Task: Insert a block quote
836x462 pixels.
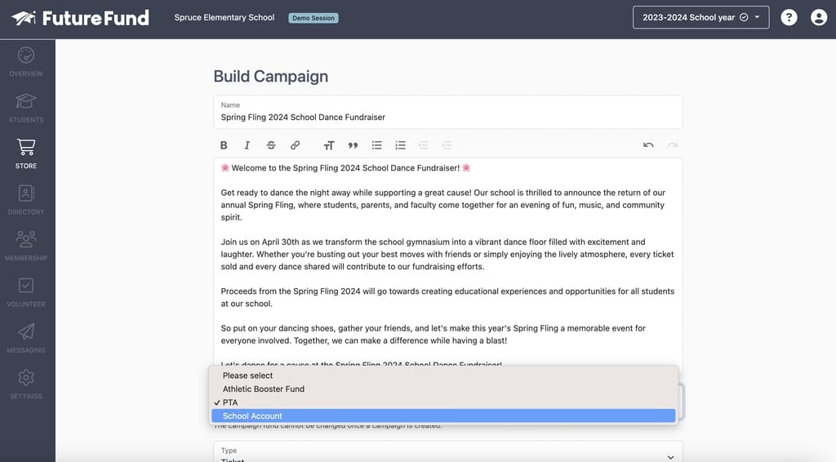Action: click(353, 145)
